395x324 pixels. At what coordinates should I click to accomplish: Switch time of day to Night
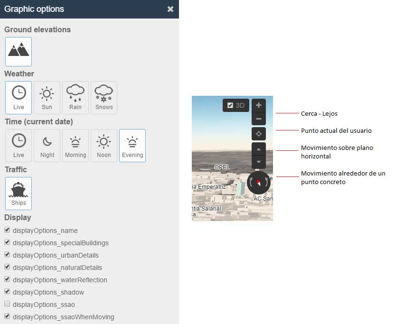click(x=47, y=145)
